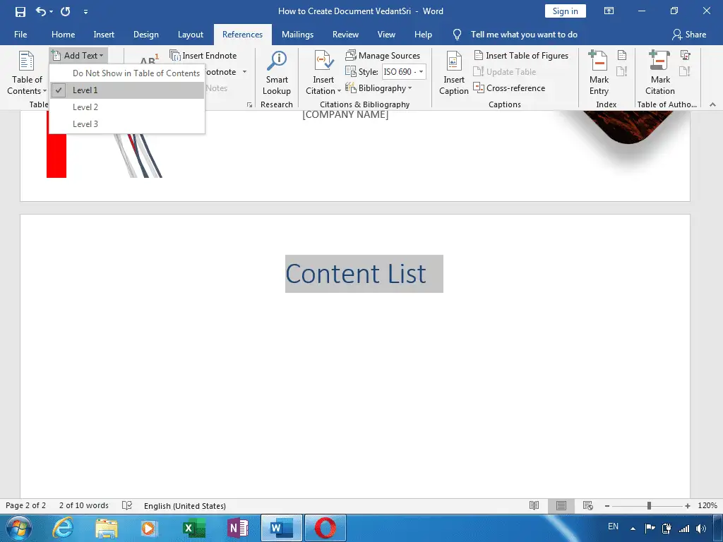723x542 pixels.
Task: Switch to Print Layout view
Action: pyautogui.click(x=561, y=505)
